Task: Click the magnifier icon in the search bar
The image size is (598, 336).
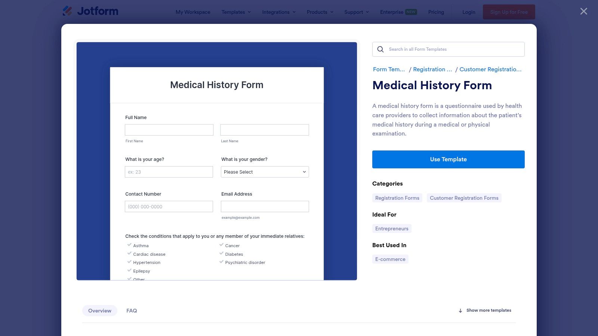Action: click(380, 49)
